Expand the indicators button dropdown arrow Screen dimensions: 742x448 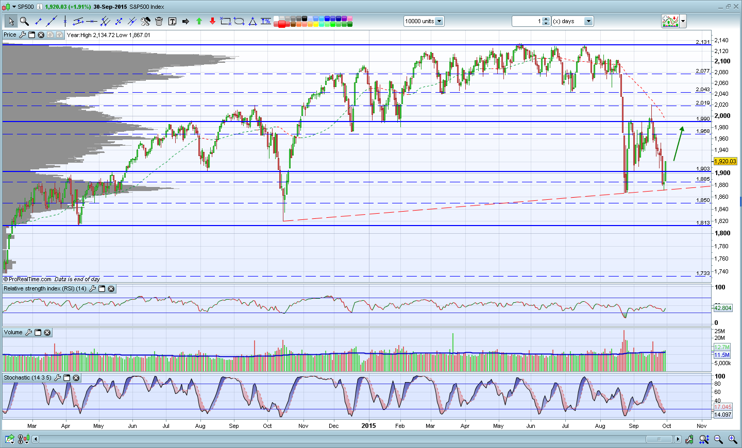683,21
